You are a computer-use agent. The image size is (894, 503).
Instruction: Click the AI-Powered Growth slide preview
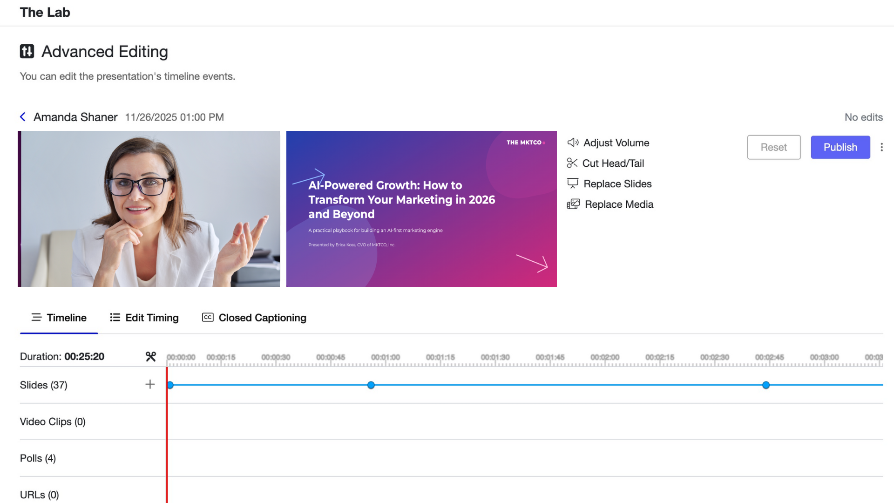click(421, 208)
